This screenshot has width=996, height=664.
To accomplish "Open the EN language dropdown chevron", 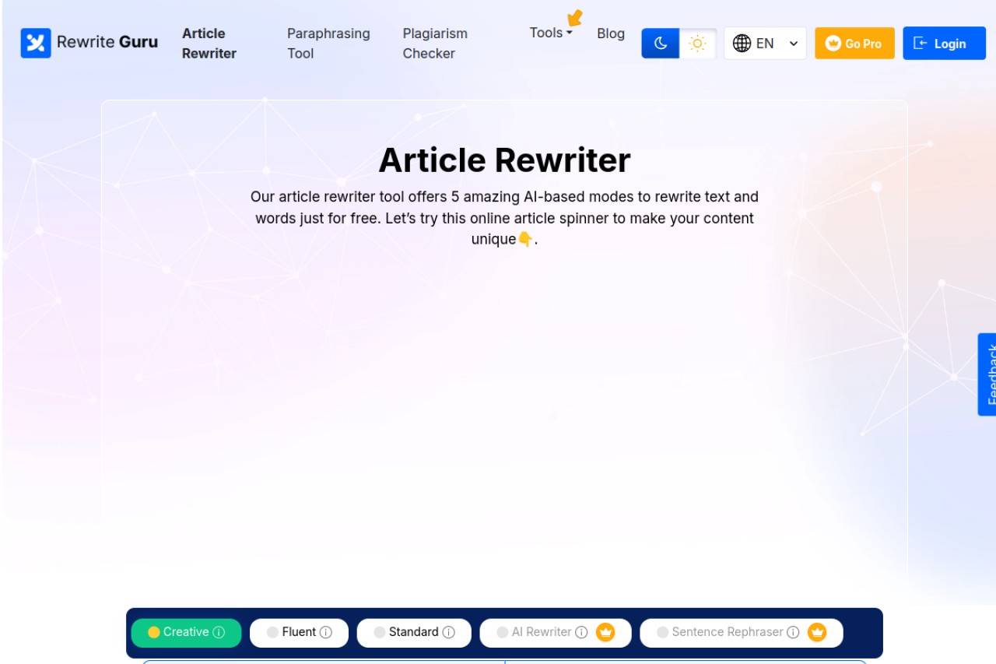I will tap(794, 44).
